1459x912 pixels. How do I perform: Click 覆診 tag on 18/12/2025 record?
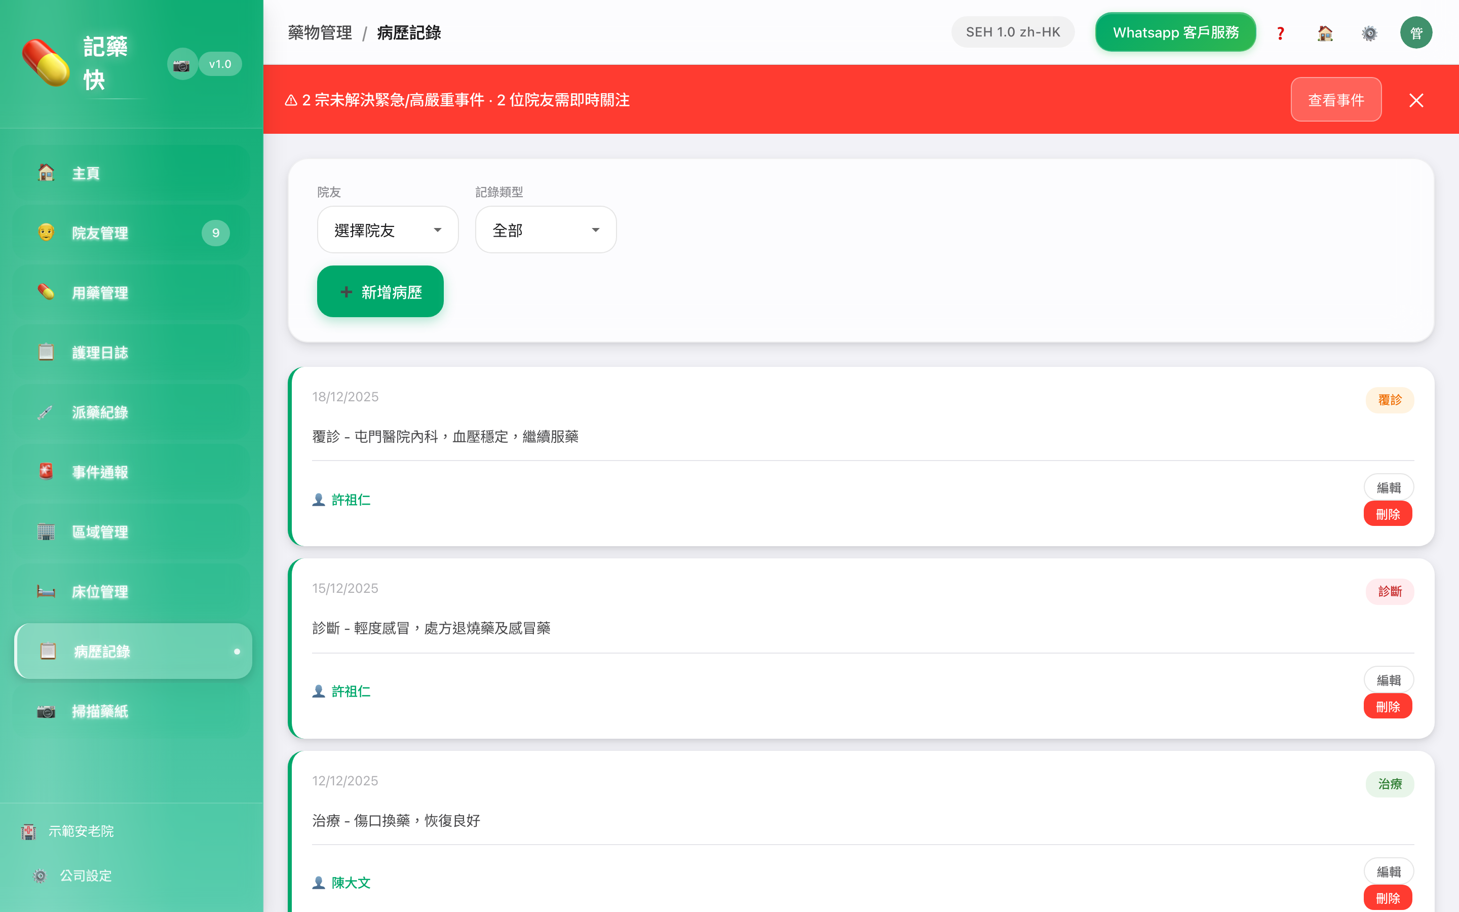pyautogui.click(x=1390, y=400)
